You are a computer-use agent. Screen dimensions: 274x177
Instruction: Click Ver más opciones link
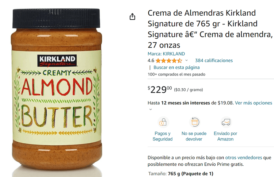click(x=254, y=103)
